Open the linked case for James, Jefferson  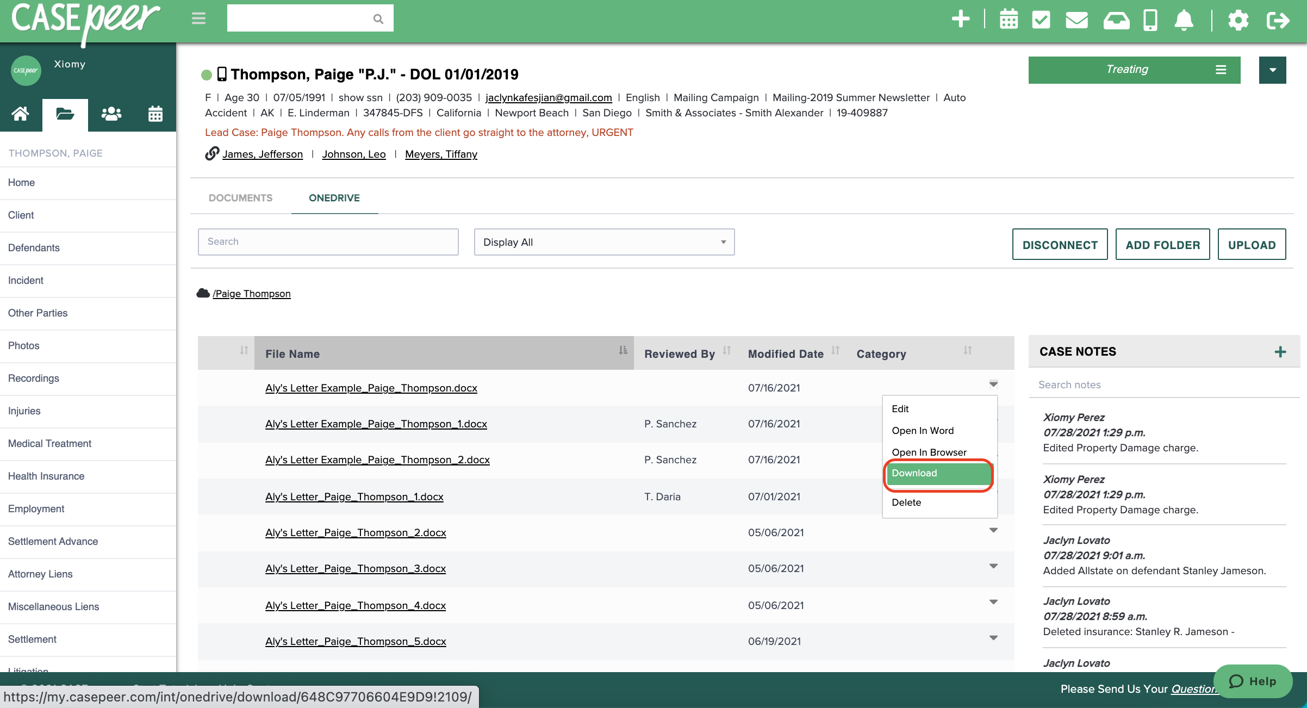(263, 154)
